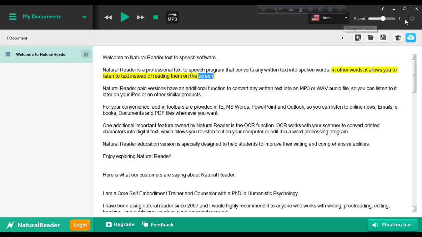Screen dimensions: 422x237
Task: Add a new document
Action: pyautogui.click(x=358, y=38)
